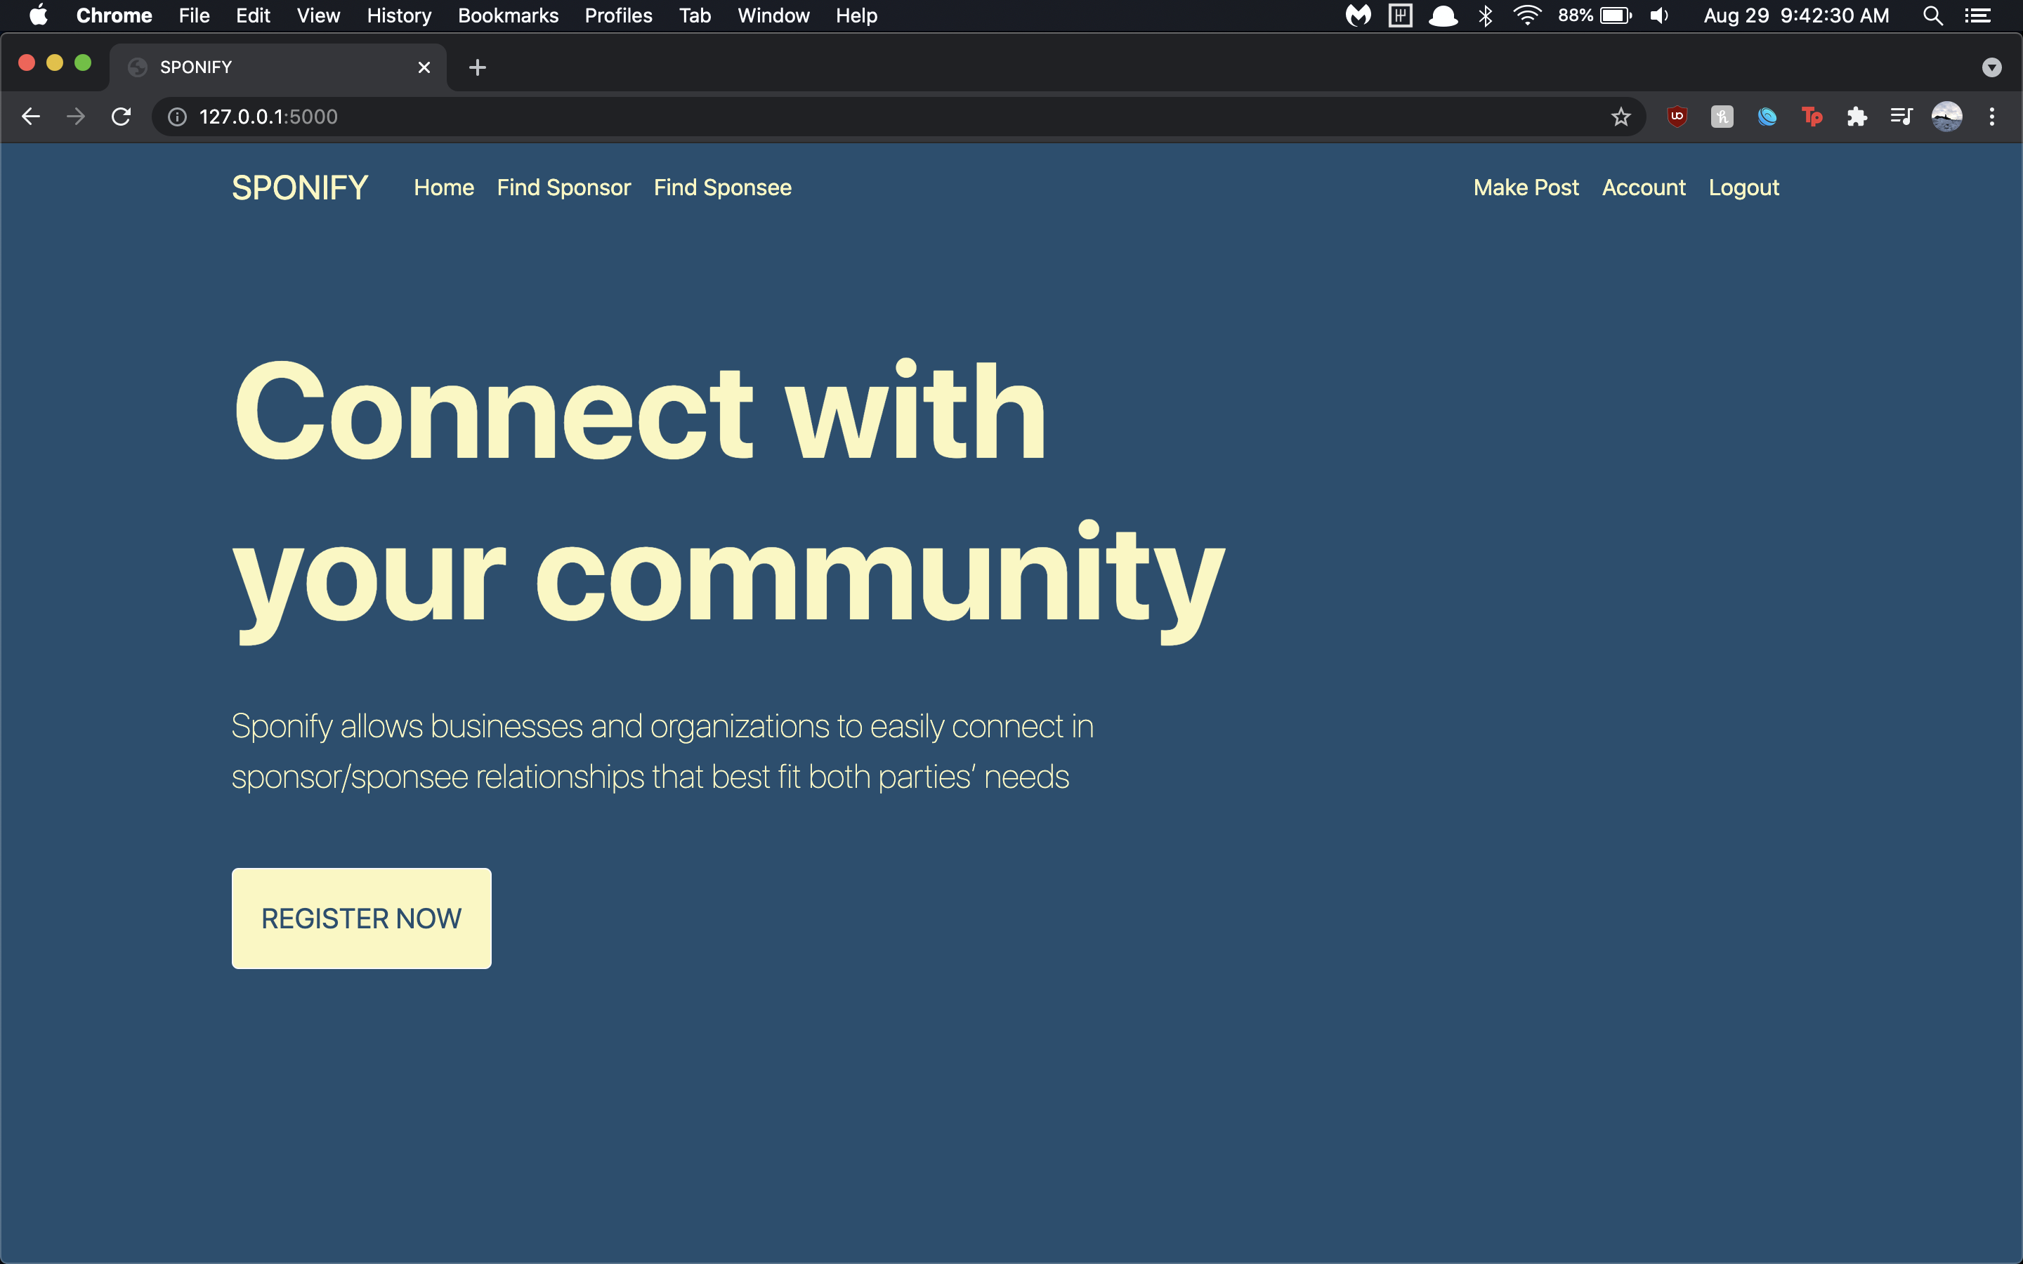This screenshot has height=1264, width=2023.
Task: Click the browser reload page icon
Action: 122,116
